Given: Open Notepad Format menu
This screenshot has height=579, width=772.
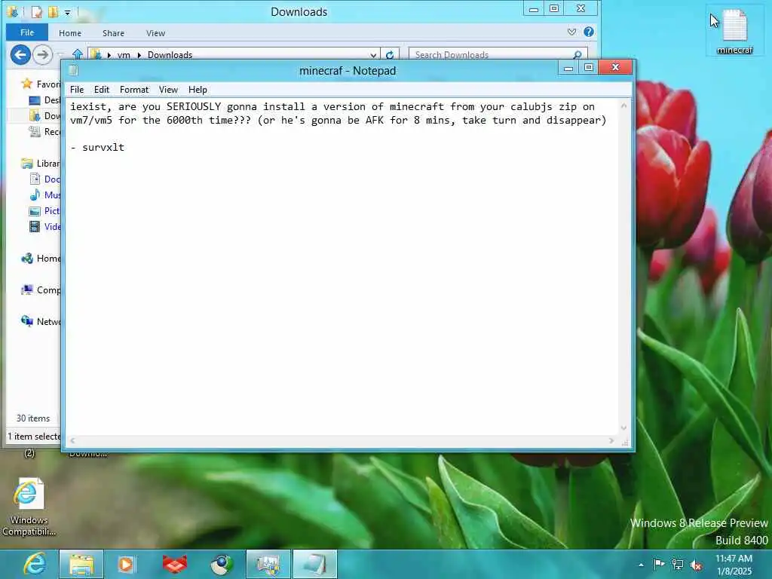Looking at the screenshot, I should [x=134, y=90].
